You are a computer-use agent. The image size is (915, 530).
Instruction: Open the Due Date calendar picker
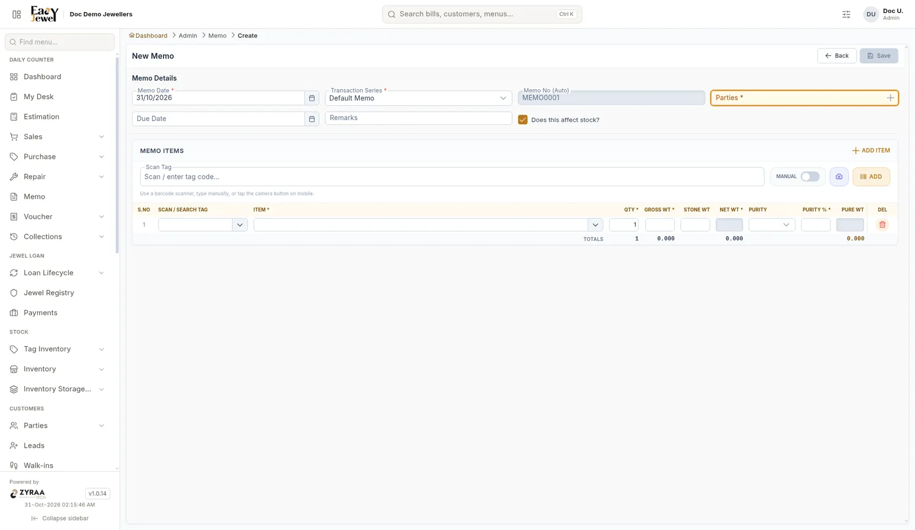312,119
